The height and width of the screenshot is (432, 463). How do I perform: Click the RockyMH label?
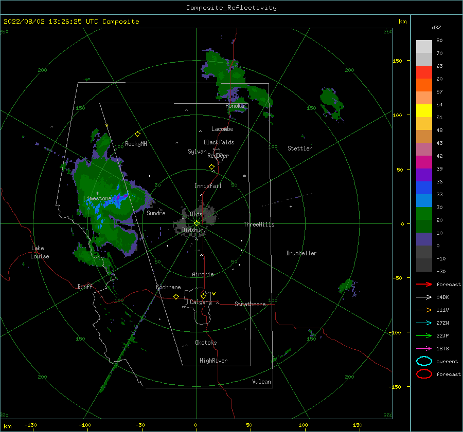click(136, 144)
